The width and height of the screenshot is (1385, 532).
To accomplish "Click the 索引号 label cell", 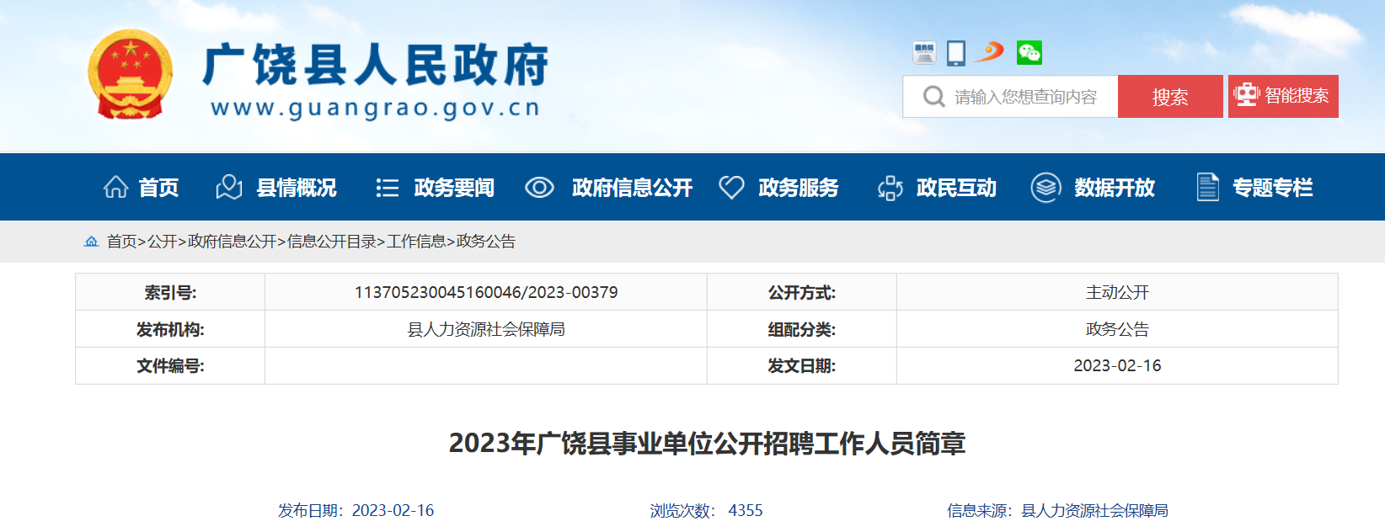I will [x=170, y=292].
